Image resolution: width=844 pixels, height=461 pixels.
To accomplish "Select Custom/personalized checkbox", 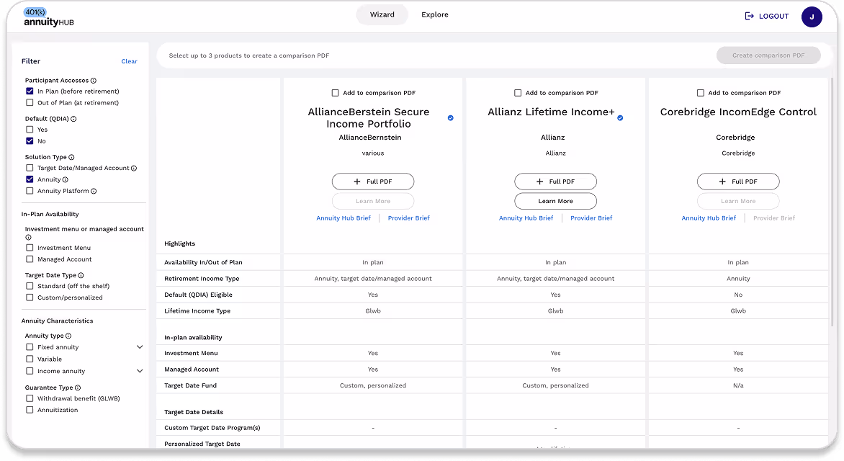I will point(30,297).
